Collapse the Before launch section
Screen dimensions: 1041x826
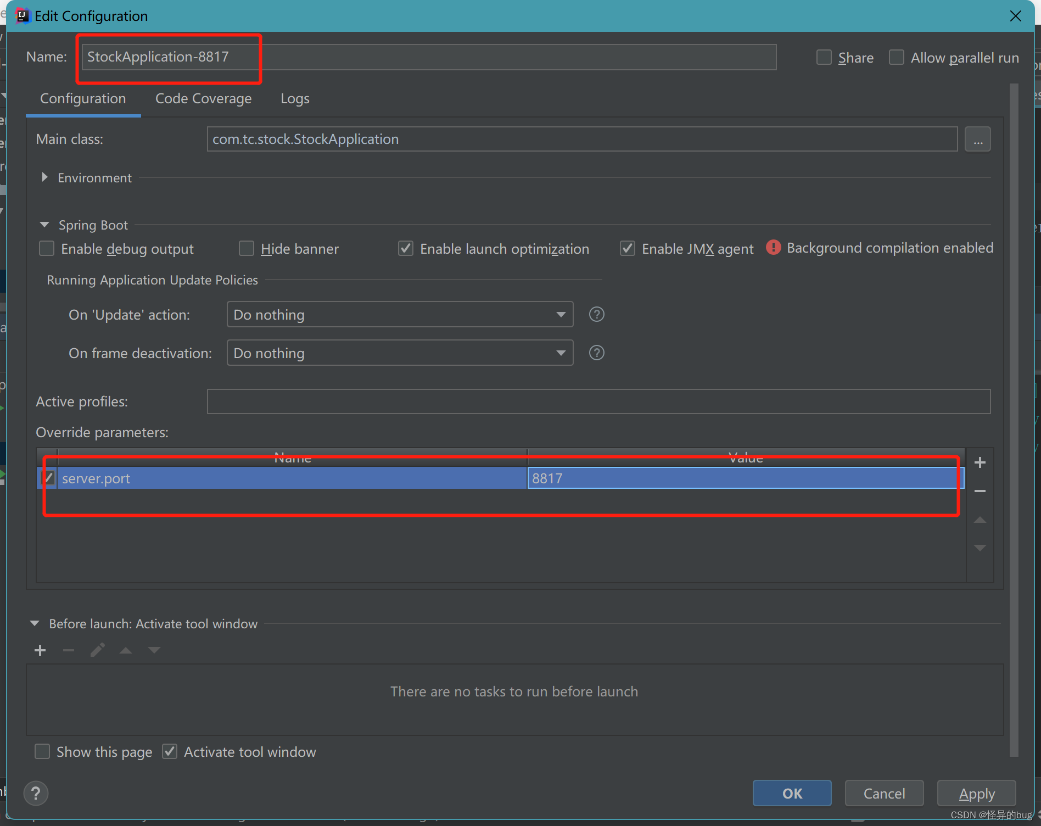tap(35, 623)
